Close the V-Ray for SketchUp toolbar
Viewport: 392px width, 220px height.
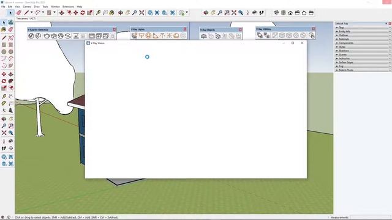[115, 29]
